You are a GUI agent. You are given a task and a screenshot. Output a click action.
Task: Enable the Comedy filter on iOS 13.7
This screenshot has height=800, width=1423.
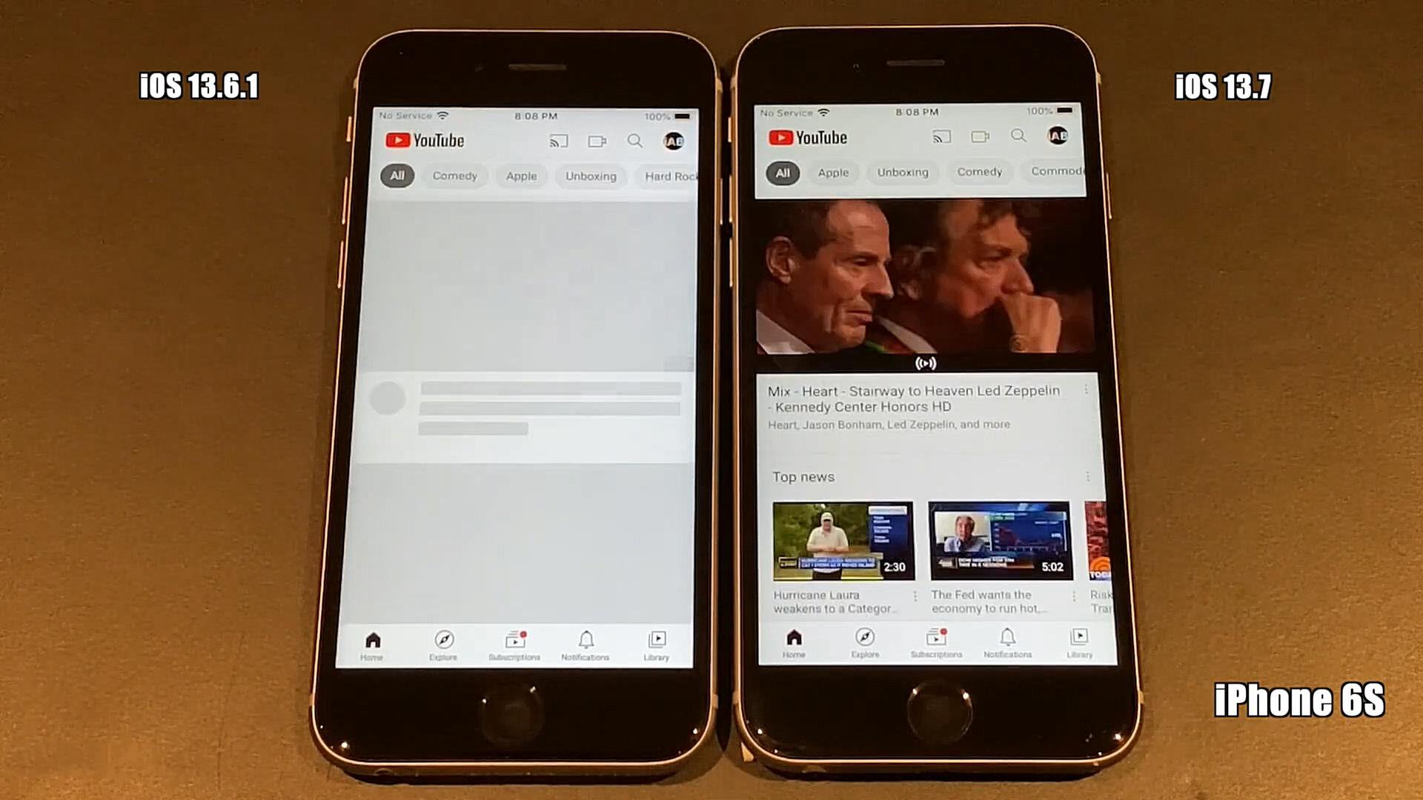978,171
